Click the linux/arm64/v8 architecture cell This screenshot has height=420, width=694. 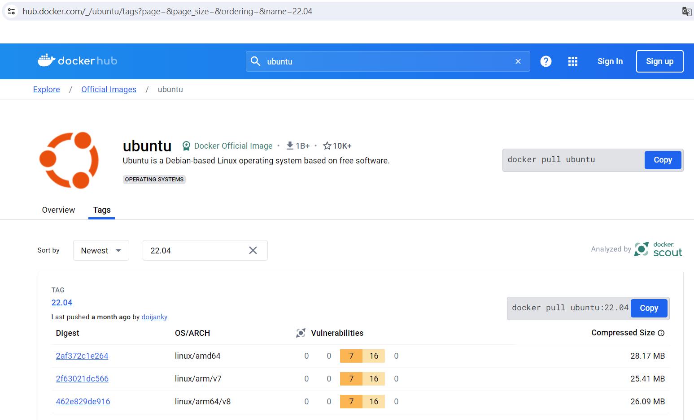(x=203, y=402)
